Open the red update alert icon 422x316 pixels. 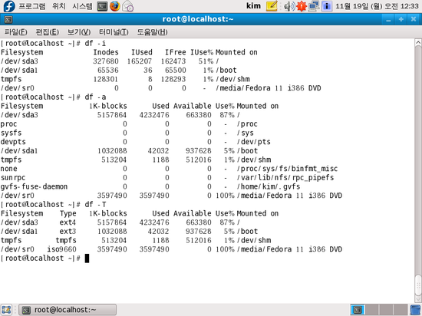[302, 6]
